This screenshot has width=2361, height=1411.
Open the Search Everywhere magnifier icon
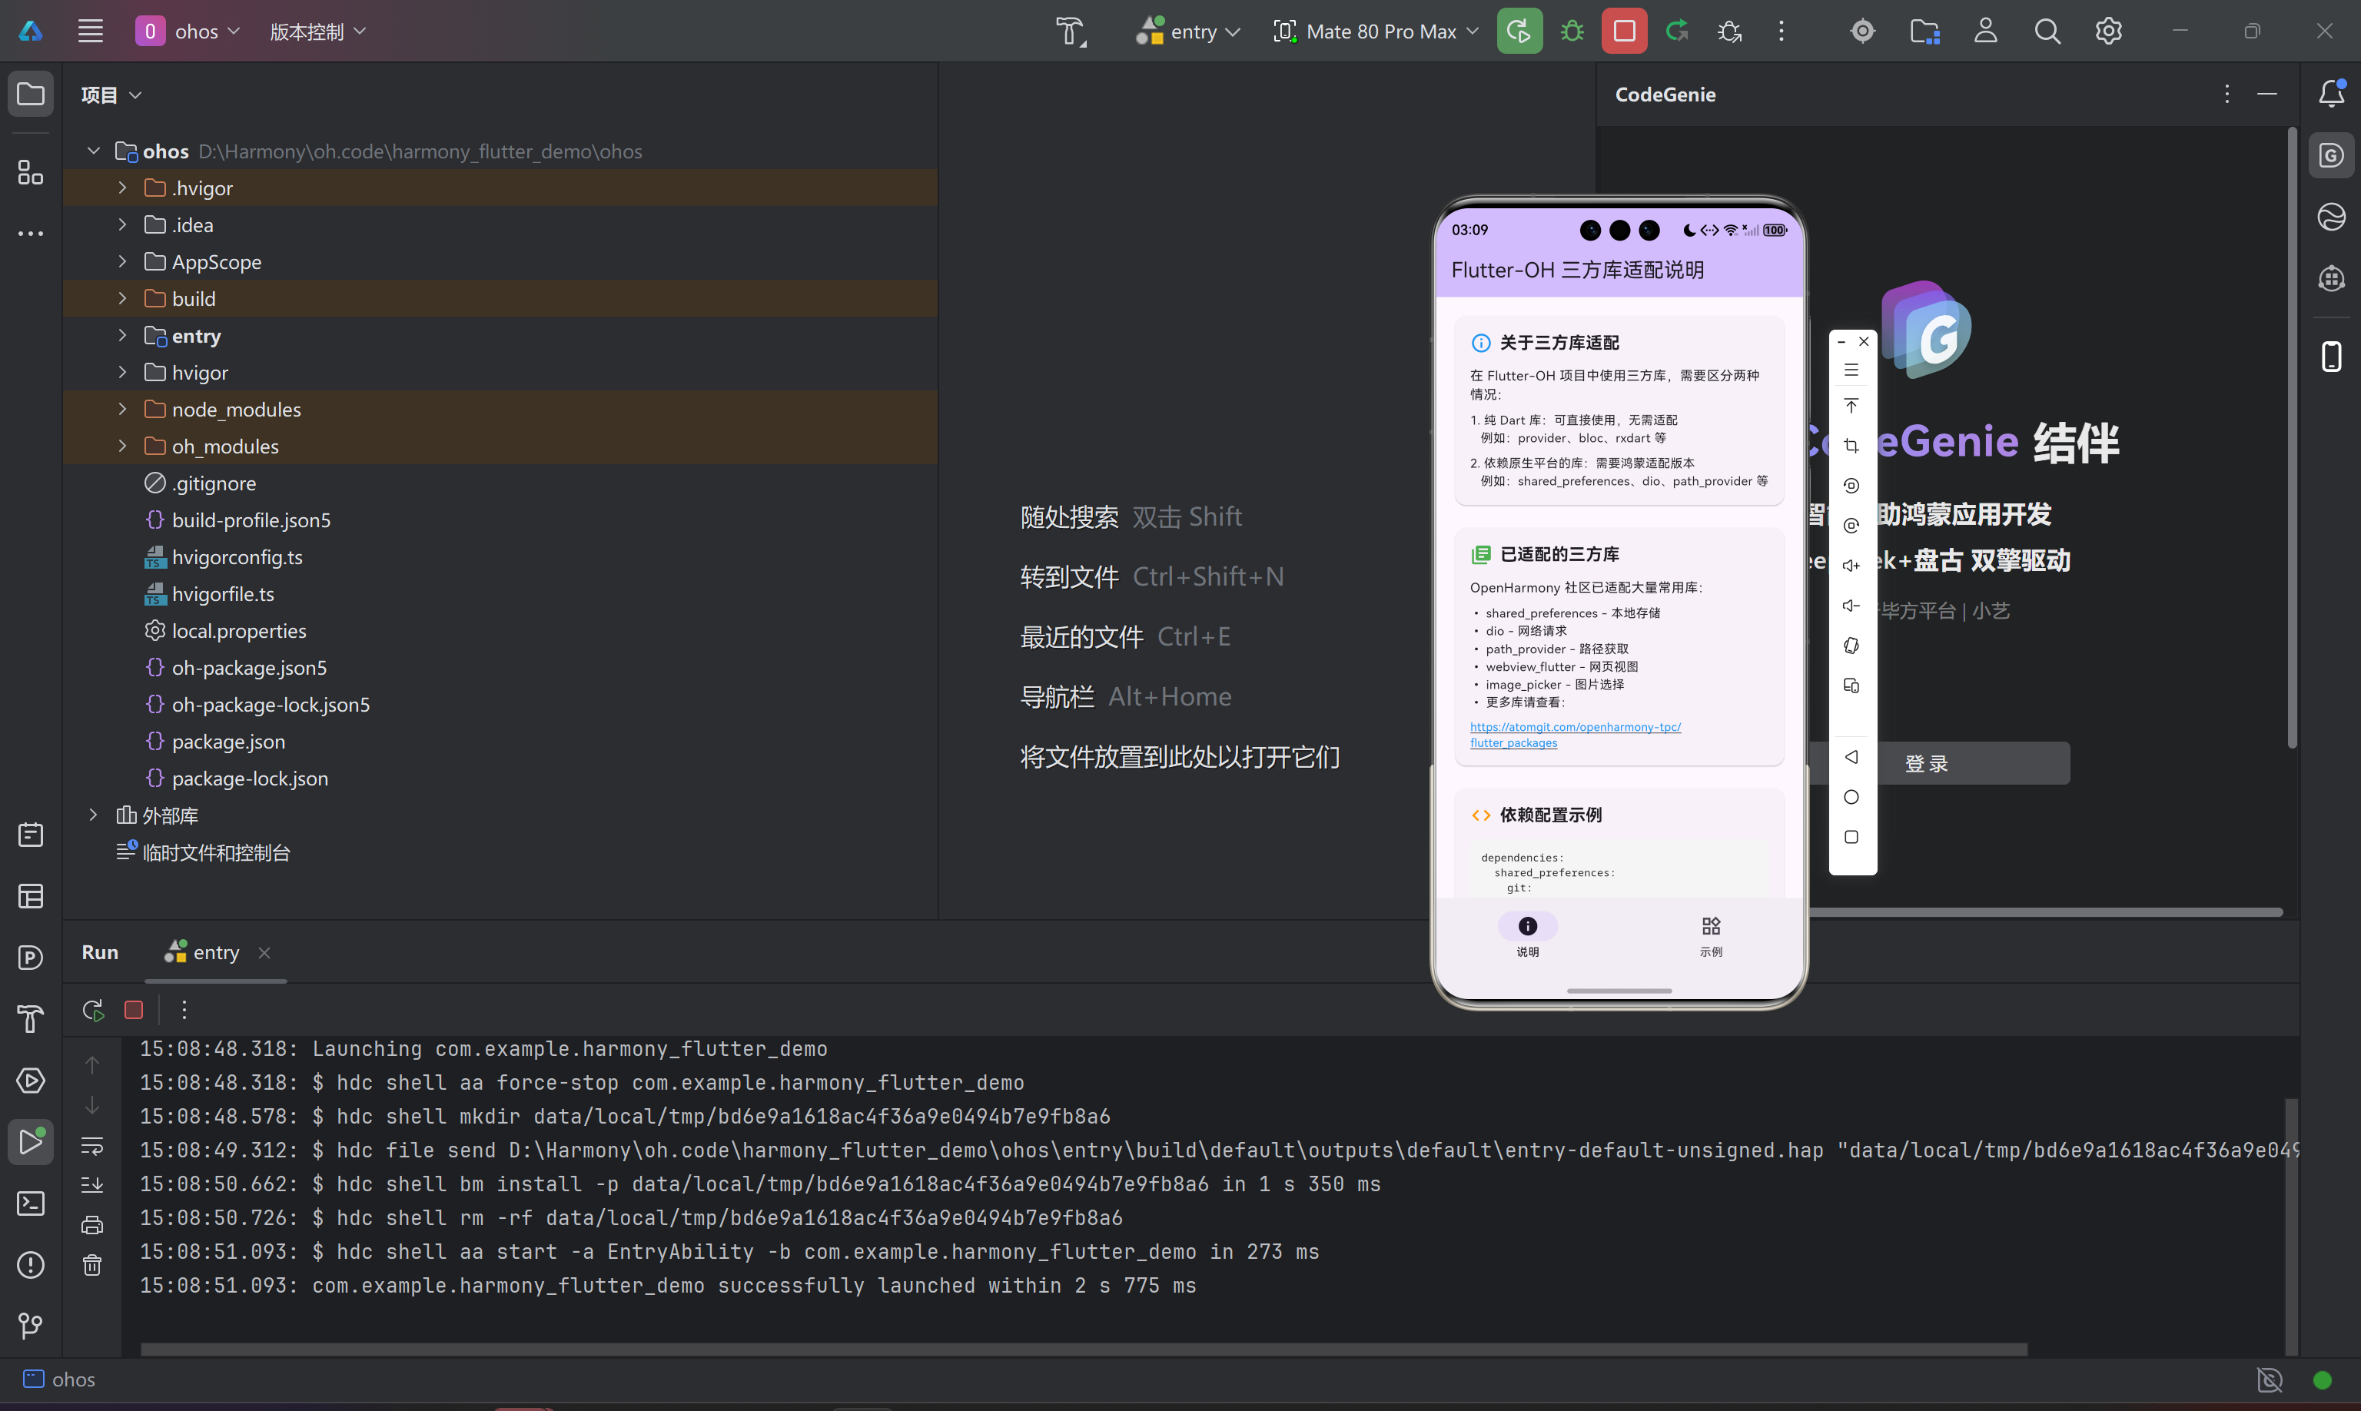tap(2046, 32)
